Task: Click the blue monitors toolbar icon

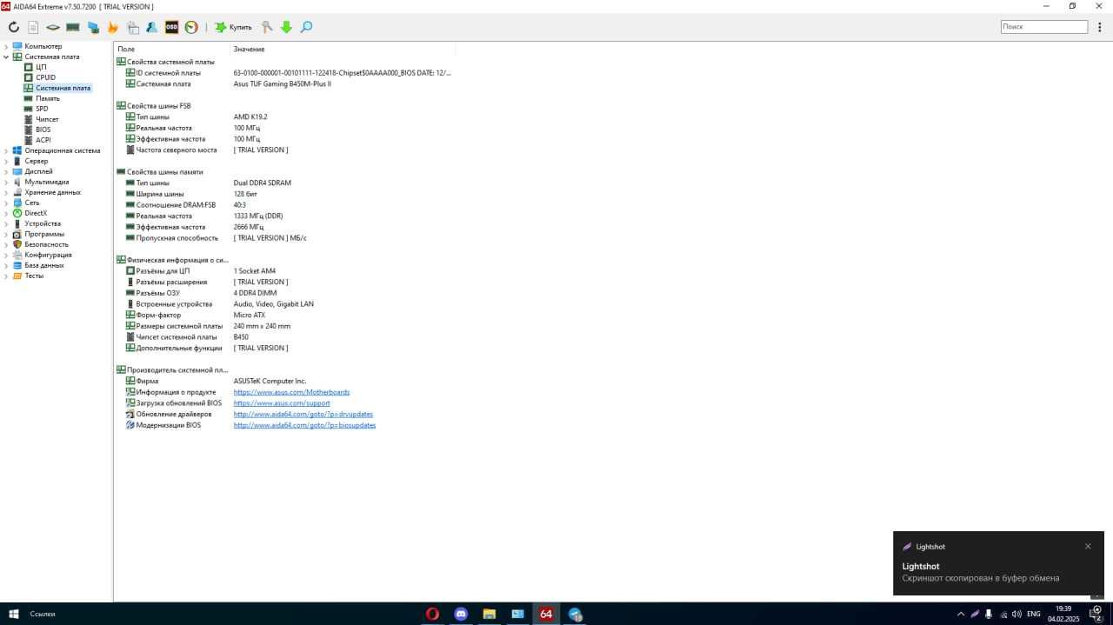Action: pyautogui.click(x=93, y=28)
